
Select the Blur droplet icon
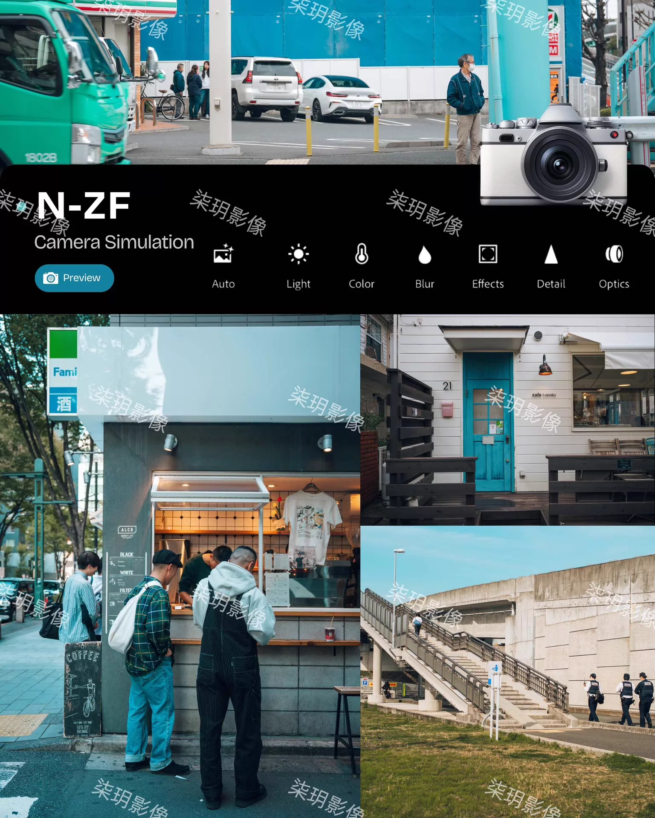click(x=425, y=255)
